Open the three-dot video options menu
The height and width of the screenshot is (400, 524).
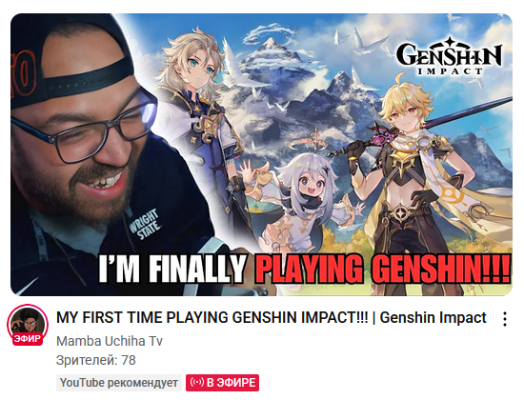(505, 319)
